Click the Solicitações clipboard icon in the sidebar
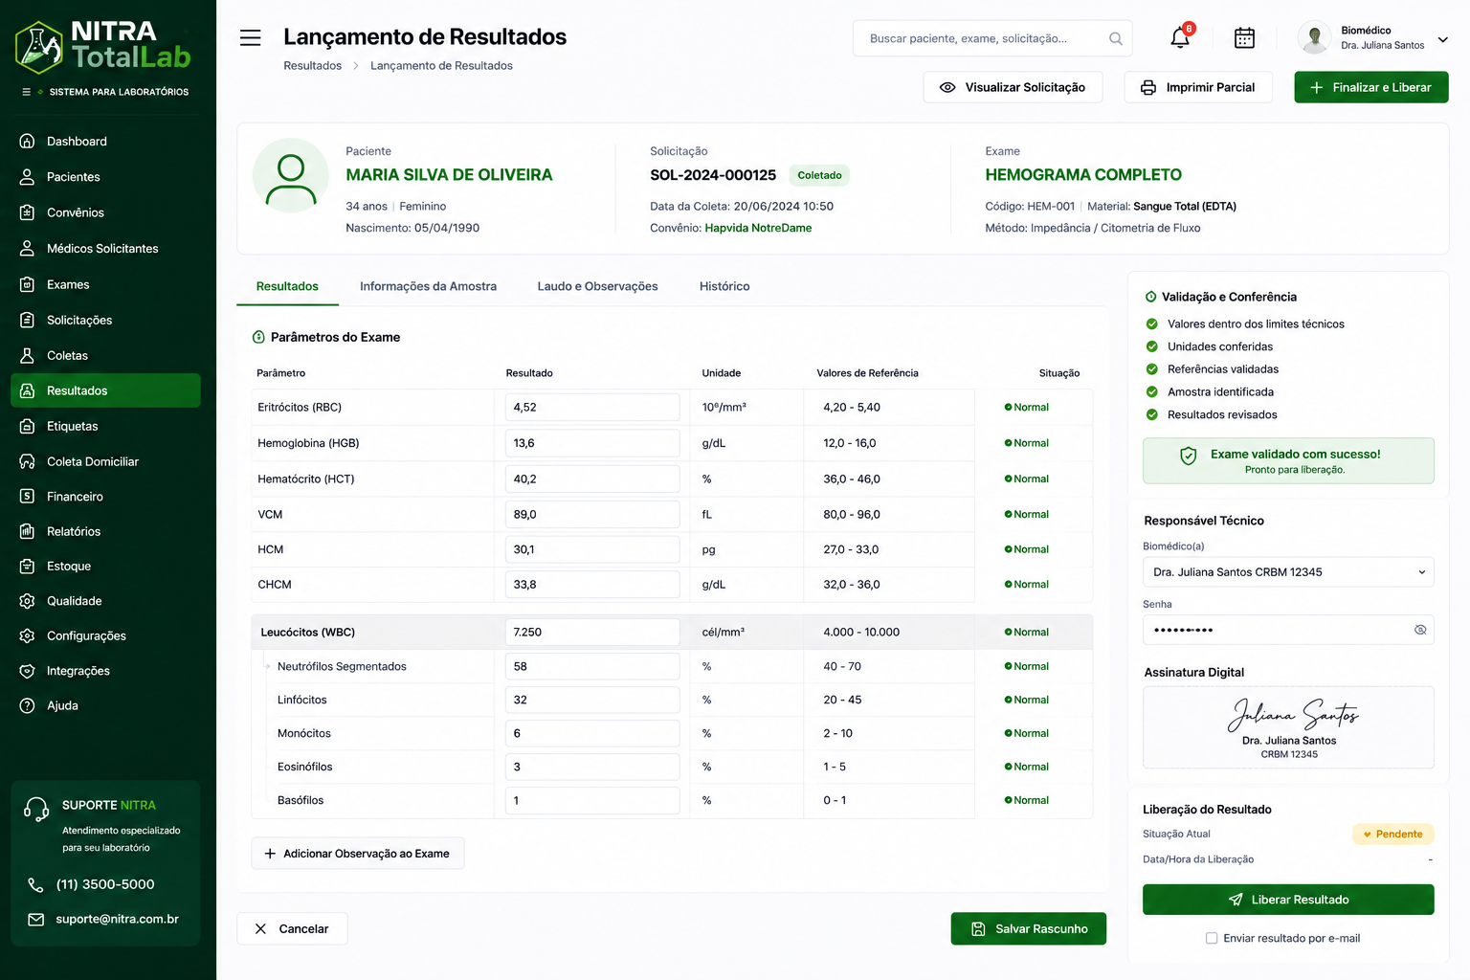 point(28,320)
